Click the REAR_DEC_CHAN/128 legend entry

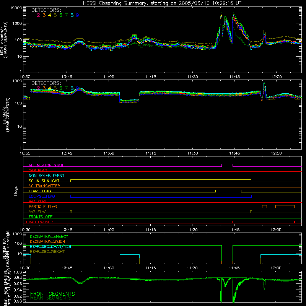[x=50, y=247]
